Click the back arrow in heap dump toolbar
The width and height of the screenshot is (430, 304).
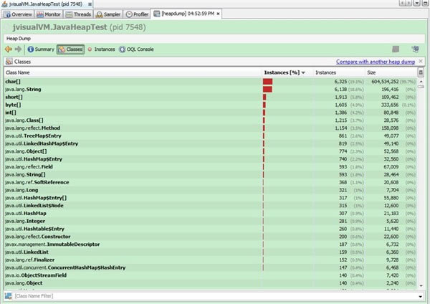pyautogui.click(x=9, y=49)
